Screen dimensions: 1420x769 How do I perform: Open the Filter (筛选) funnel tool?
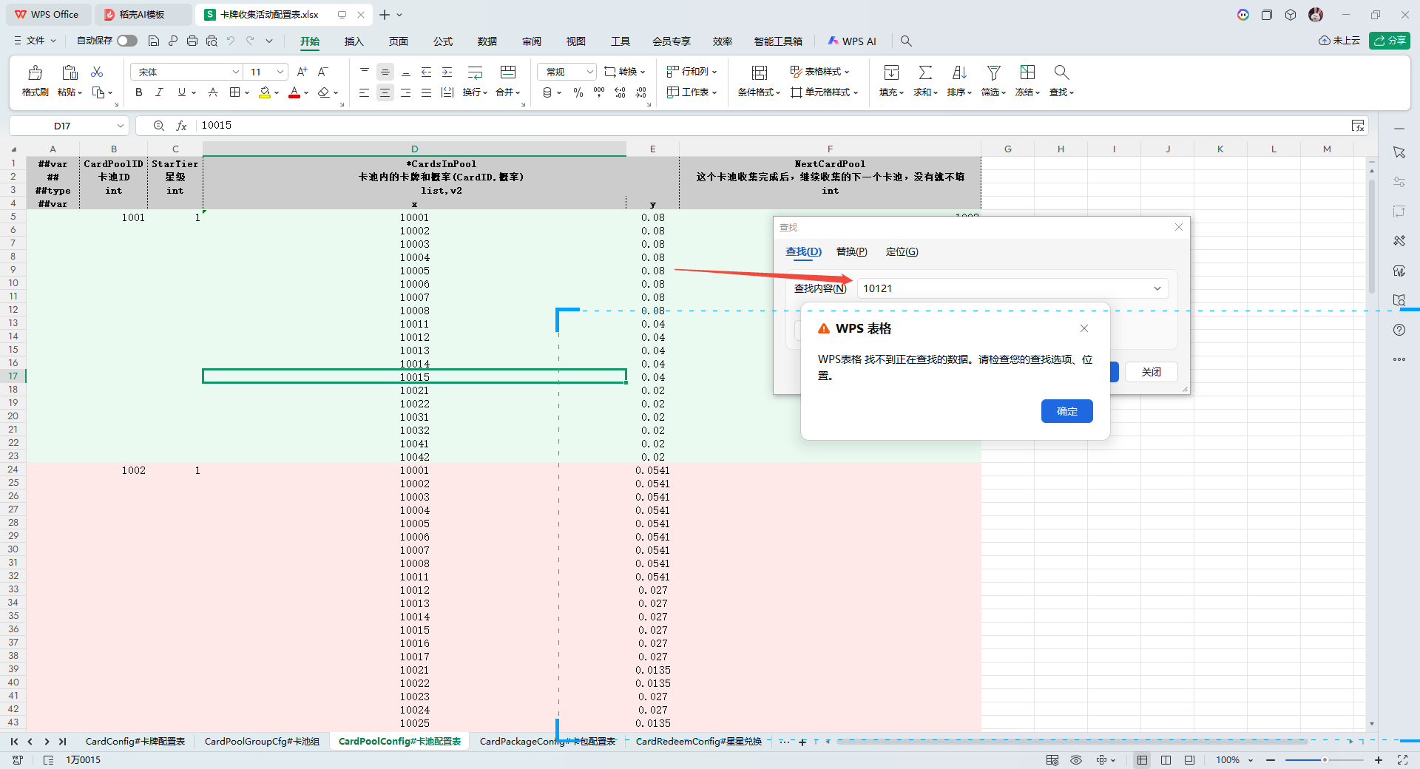(993, 72)
